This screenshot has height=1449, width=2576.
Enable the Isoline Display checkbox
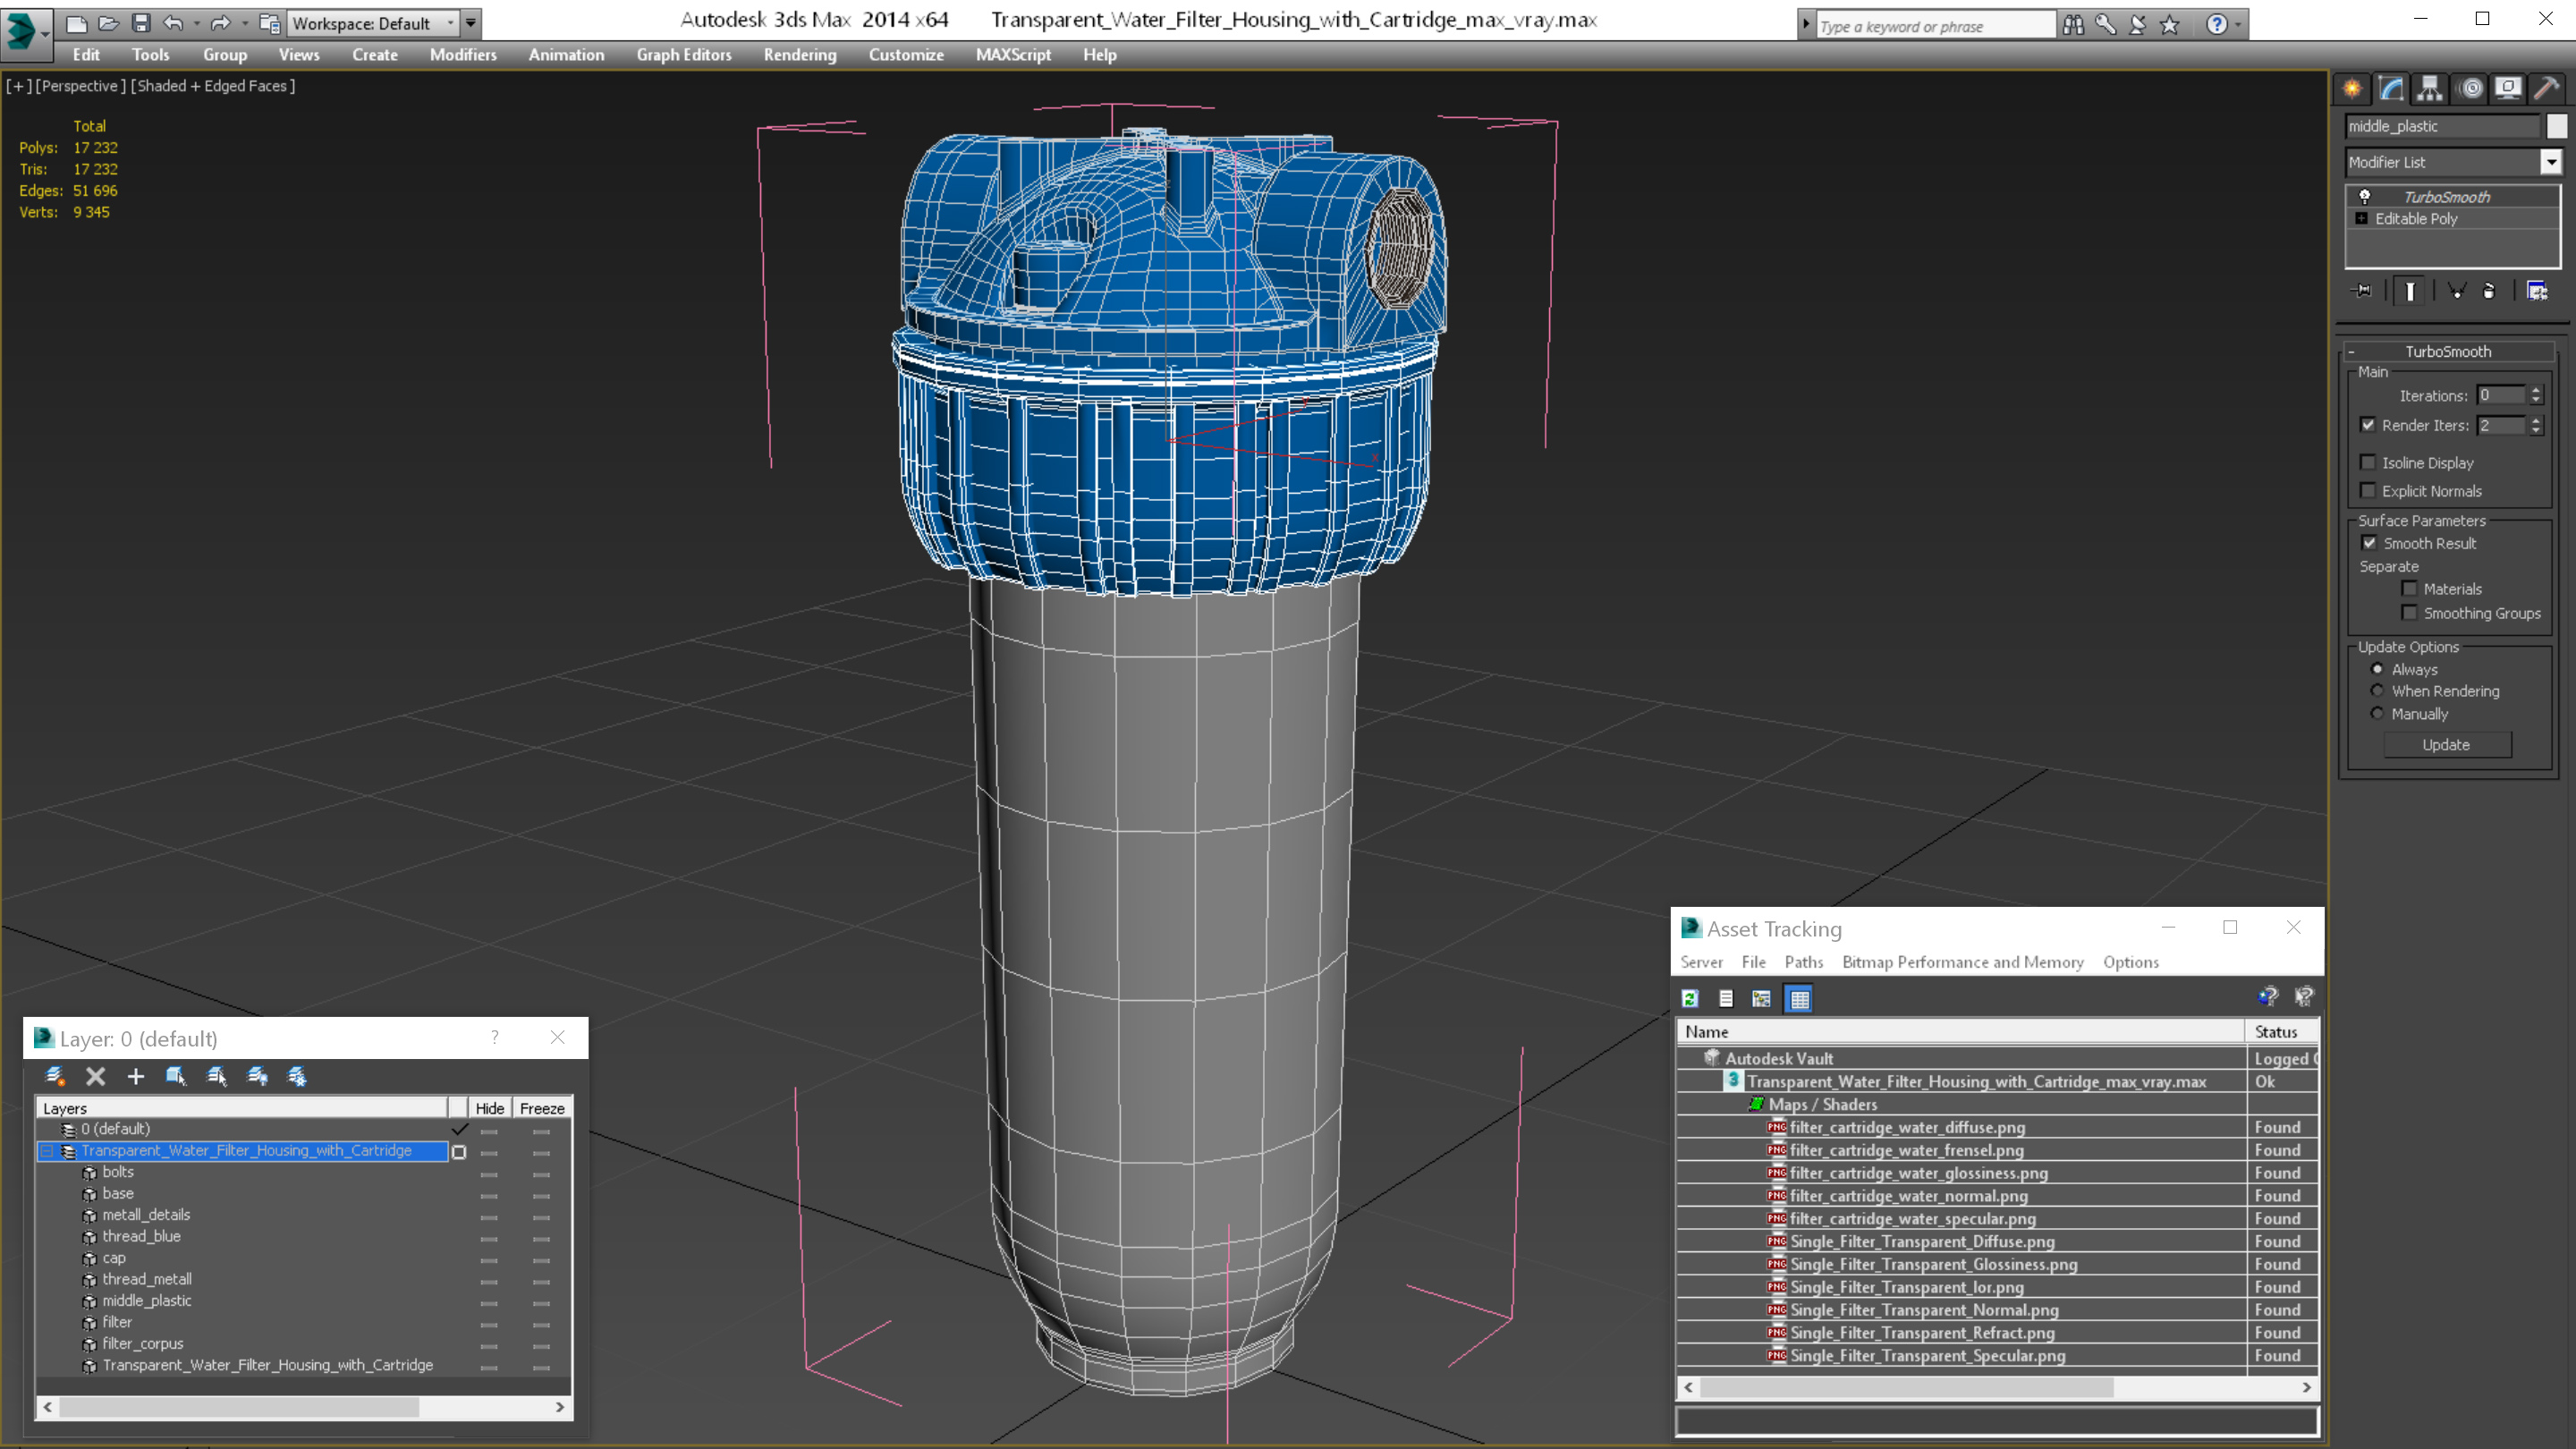point(2368,462)
